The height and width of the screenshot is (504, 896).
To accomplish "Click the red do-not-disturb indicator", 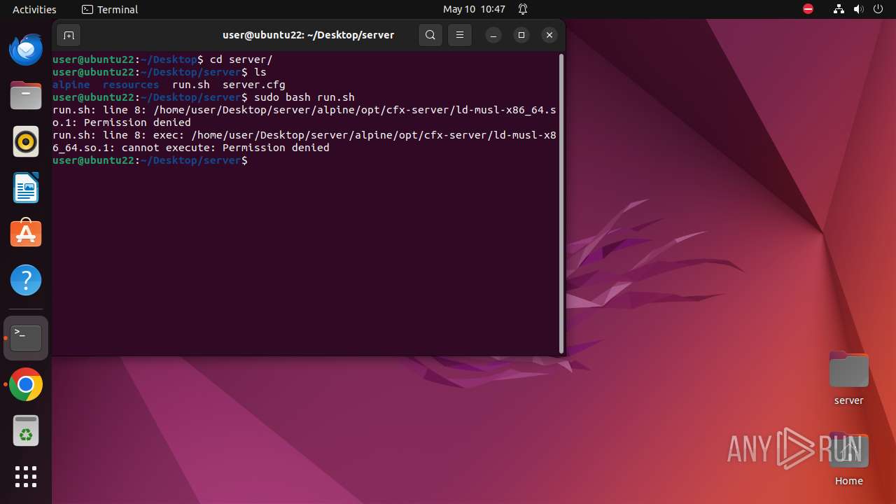I will click(808, 9).
